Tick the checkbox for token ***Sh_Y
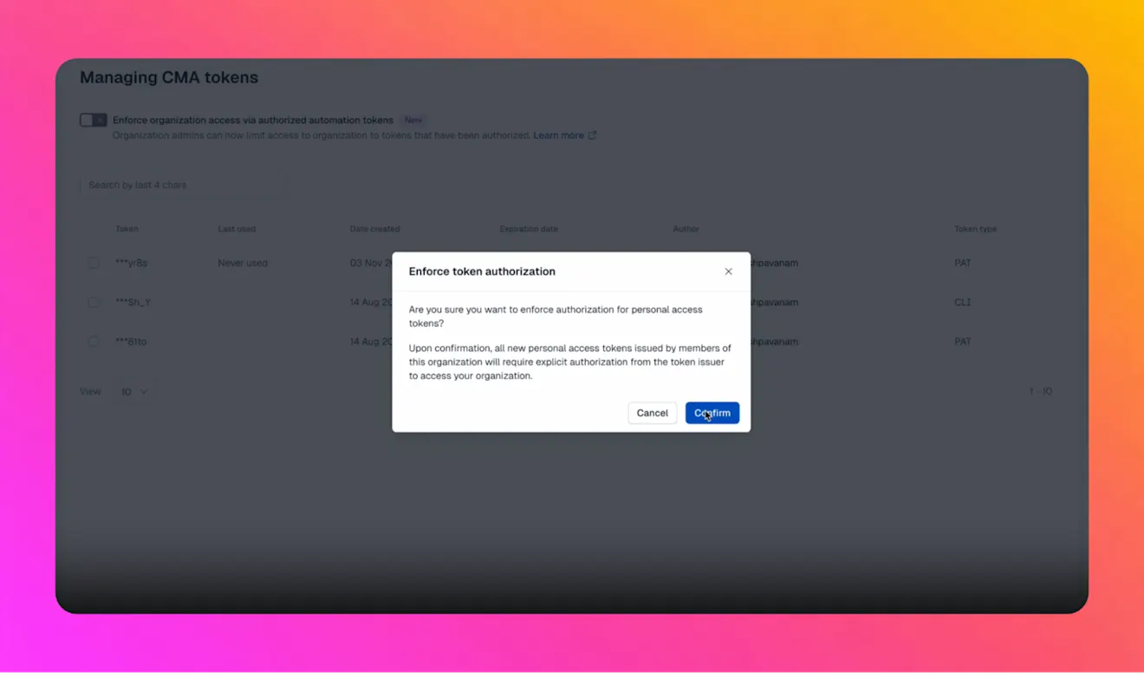This screenshot has width=1144, height=673. (94, 303)
